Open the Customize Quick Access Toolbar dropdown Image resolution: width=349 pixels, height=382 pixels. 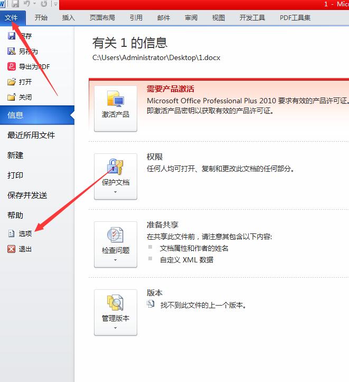click(55, 4)
